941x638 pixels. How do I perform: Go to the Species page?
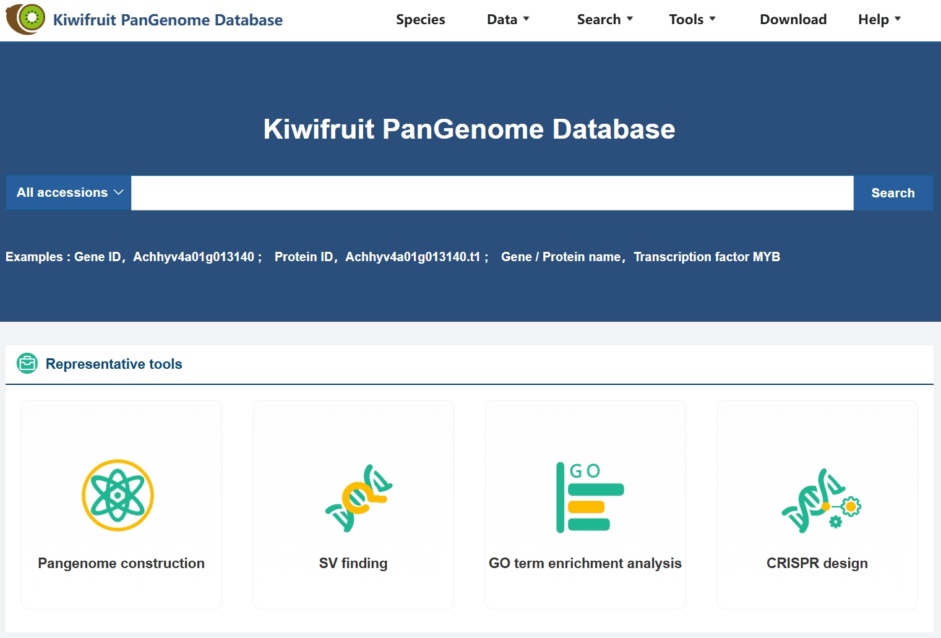click(x=420, y=19)
